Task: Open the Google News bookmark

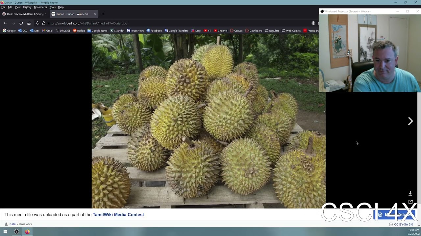Action: click(x=97, y=31)
